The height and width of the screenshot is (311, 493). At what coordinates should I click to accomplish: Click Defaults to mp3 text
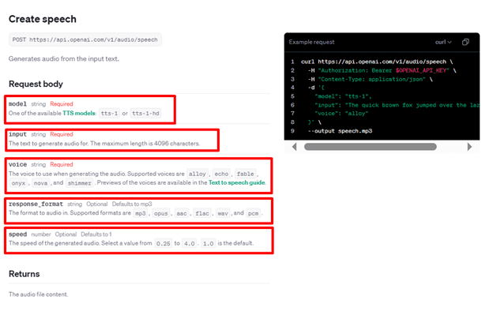(x=132, y=204)
